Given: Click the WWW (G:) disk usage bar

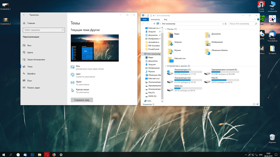Looking at the screenshot, I should [x=188, y=88].
